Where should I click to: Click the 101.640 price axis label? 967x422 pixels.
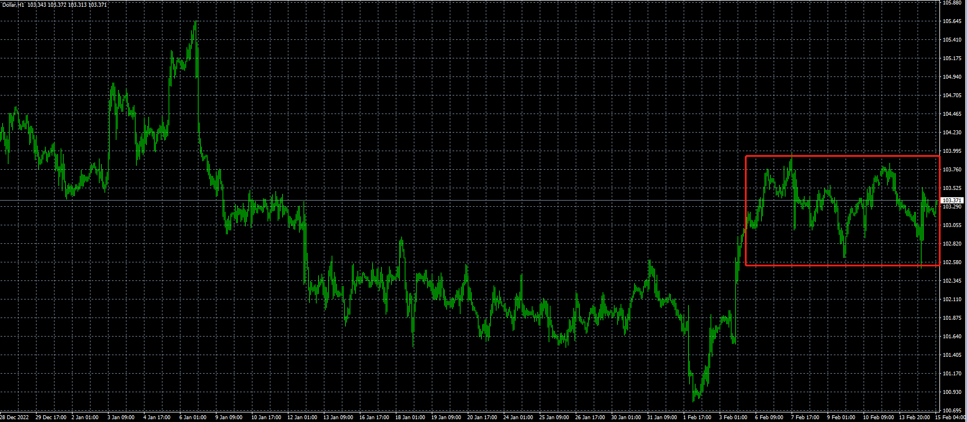[951, 337]
